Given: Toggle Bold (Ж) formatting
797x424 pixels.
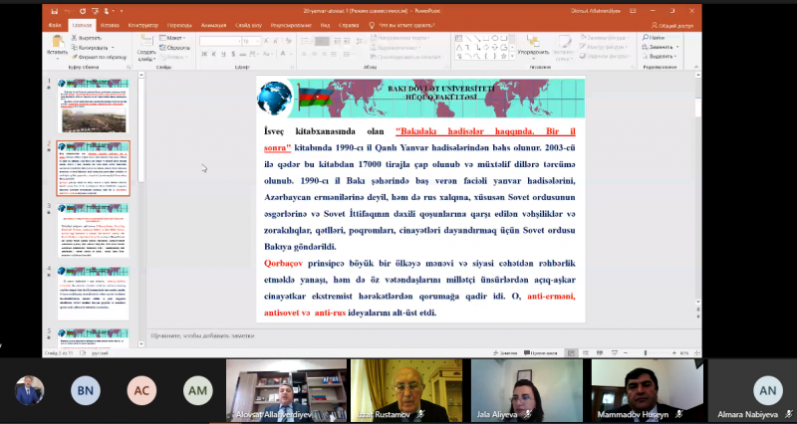Looking at the screenshot, I should click(x=204, y=54).
